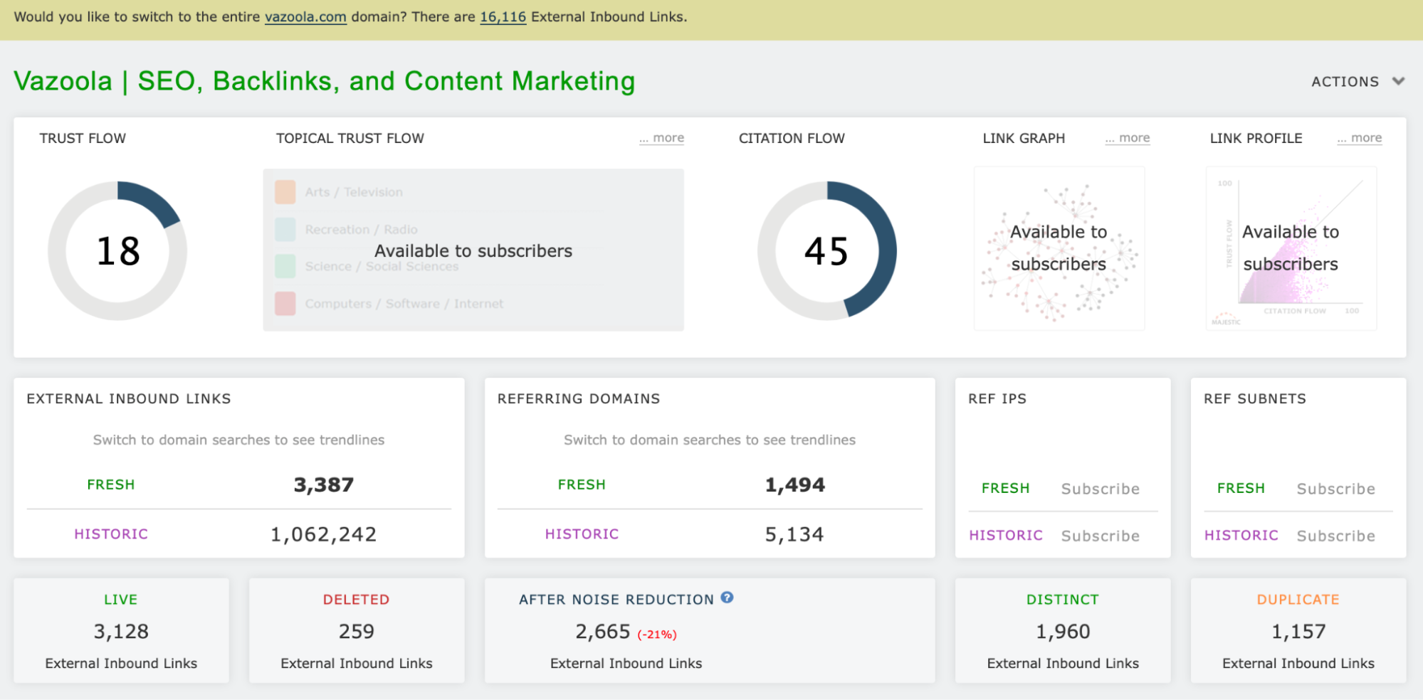The width and height of the screenshot is (1423, 700).
Task: Click the AFTER NOISE REDUCTION heading
Action: click(x=616, y=600)
